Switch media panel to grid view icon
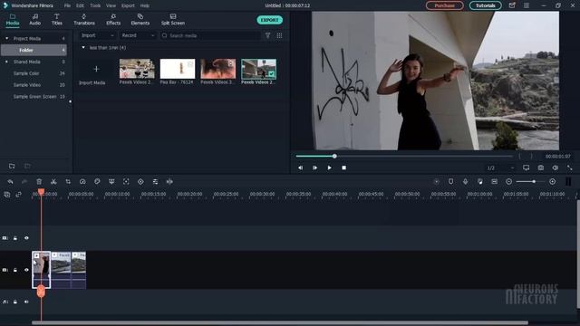 [279, 35]
